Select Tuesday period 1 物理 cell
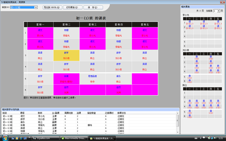 [66, 33]
